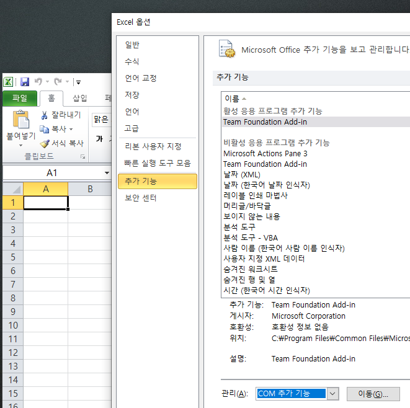The width and height of the screenshot is (410, 408).
Task: Switch to the 홈 ribbon tab
Action: (x=51, y=98)
